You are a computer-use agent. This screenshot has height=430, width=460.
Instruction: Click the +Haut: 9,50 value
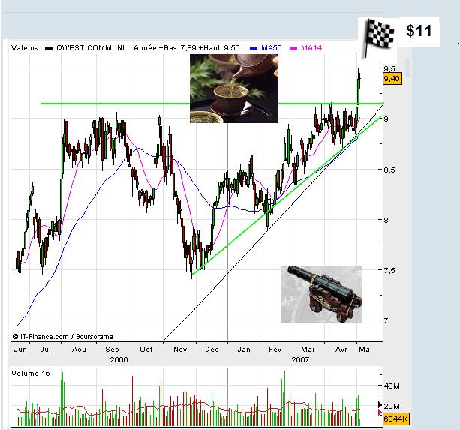219,48
